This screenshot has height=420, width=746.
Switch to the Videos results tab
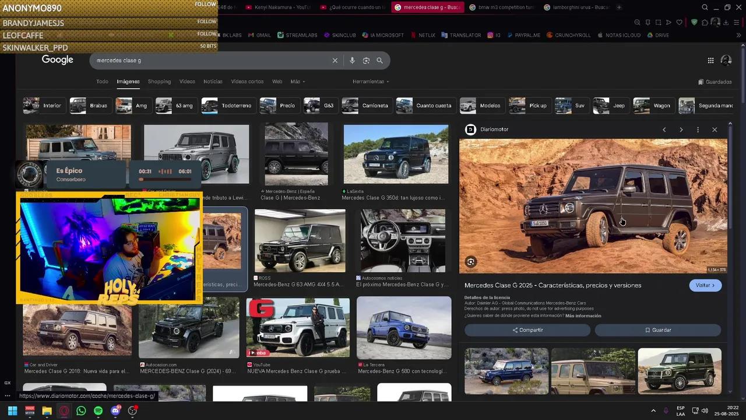pyautogui.click(x=187, y=82)
